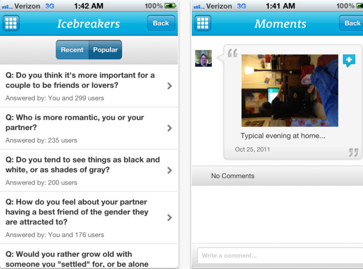
Task: Tap the No Comments bar
Action: click(x=277, y=176)
